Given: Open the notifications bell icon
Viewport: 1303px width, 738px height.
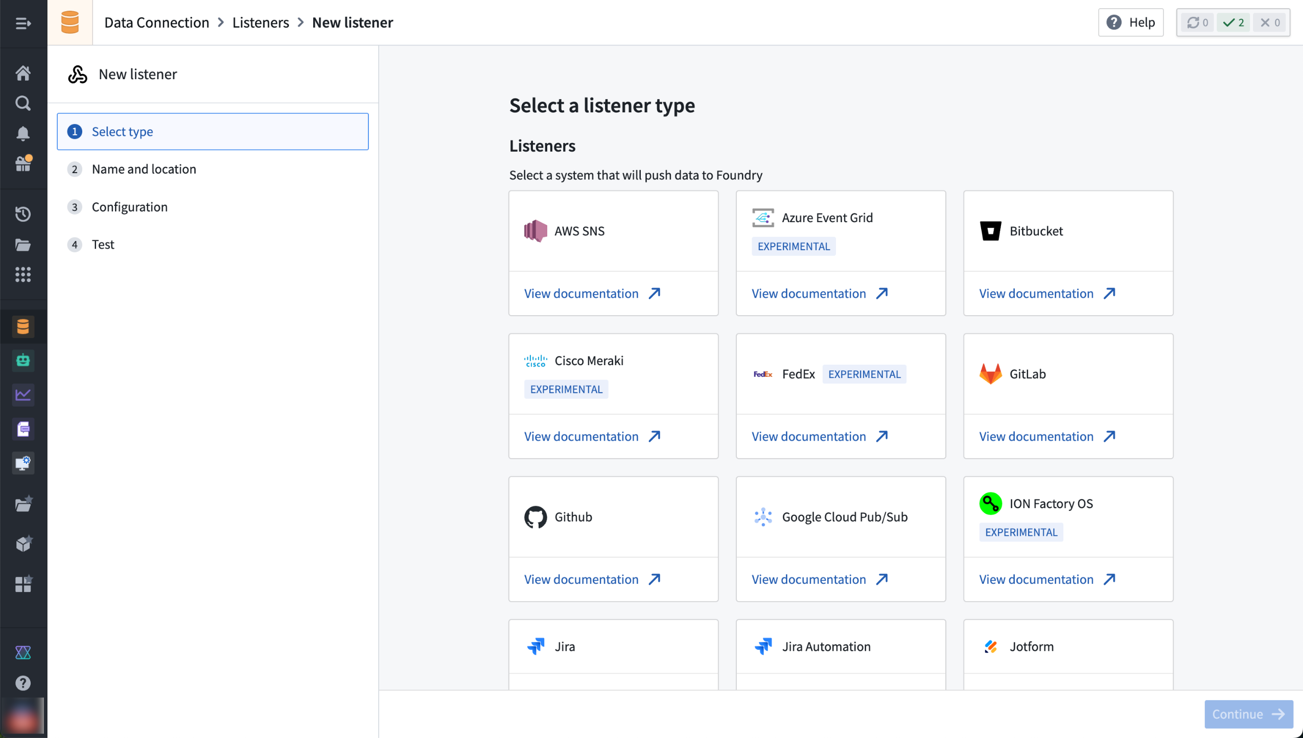Looking at the screenshot, I should 23,133.
